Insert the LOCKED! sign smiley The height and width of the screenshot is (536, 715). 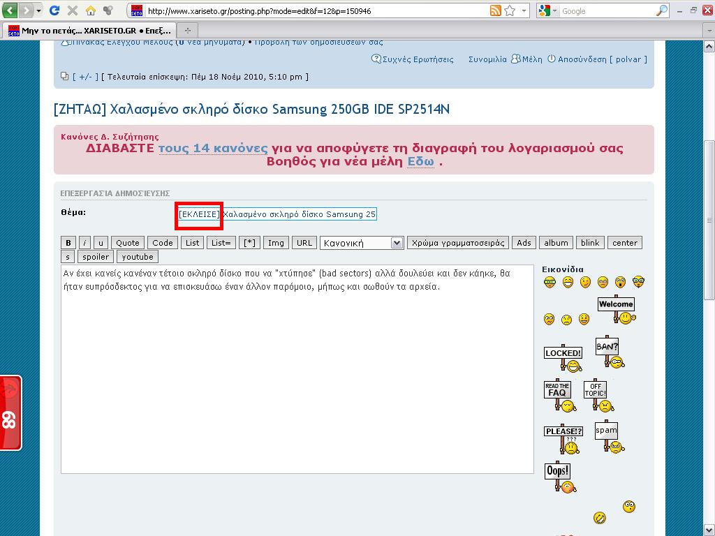pos(563,358)
